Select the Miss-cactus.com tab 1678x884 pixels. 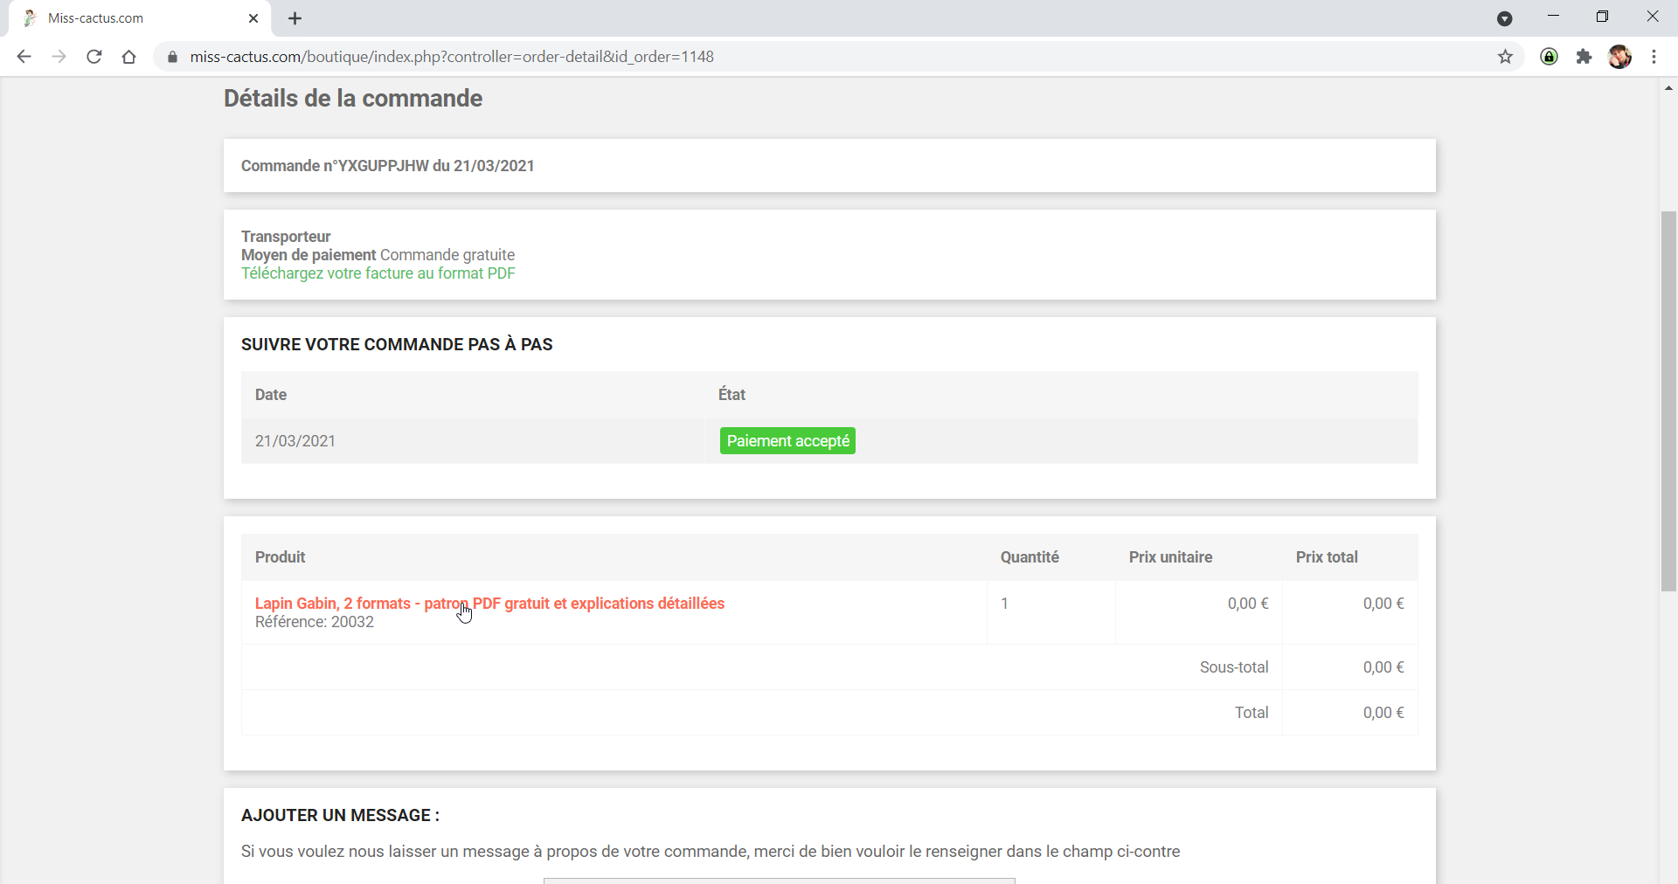[131, 18]
